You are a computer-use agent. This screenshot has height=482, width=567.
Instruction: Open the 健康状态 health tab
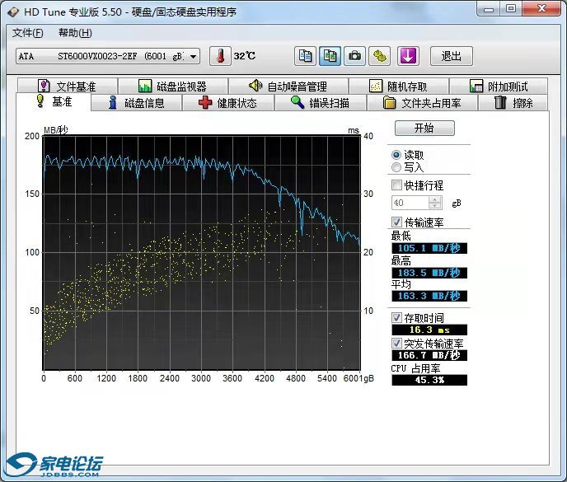(x=227, y=103)
